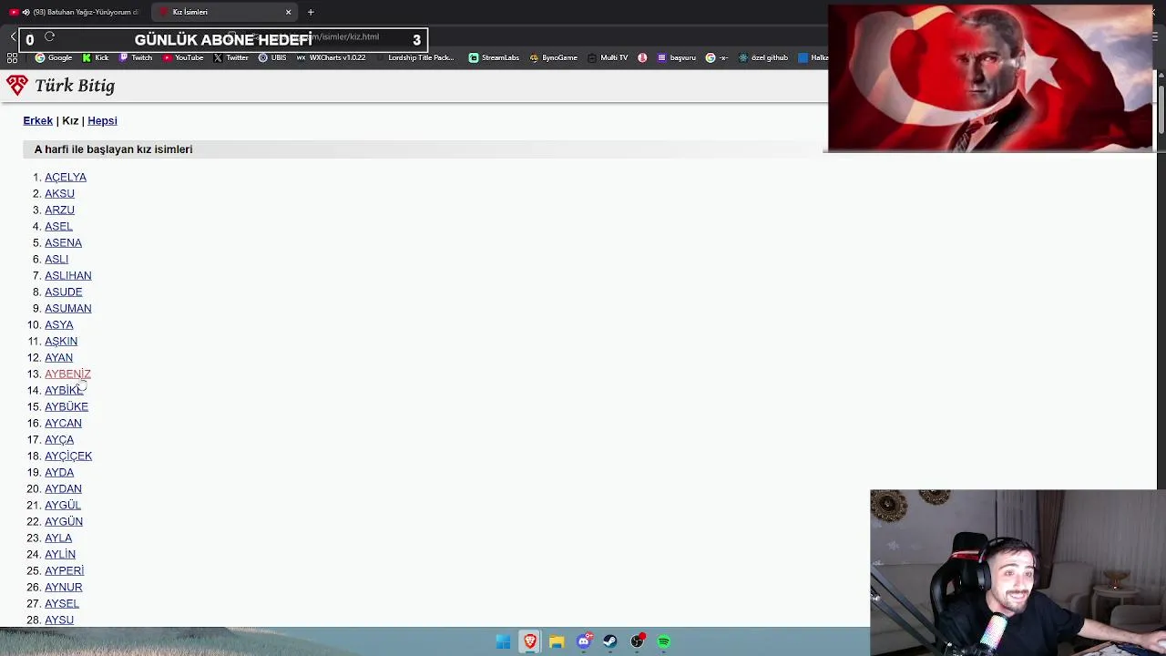
Task: Open the StreamLabs bookmark
Action: click(494, 57)
